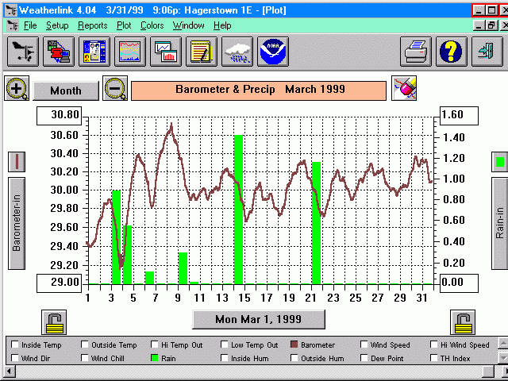Enable the Hi Temp Out checkbox
The width and height of the screenshot is (508, 381).
(x=155, y=344)
